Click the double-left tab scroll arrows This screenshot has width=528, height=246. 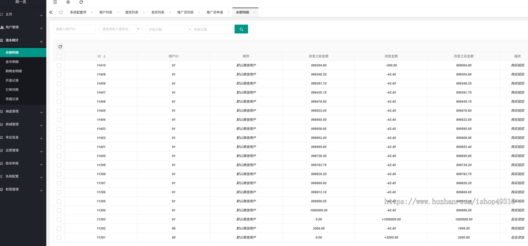tap(51, 12)
